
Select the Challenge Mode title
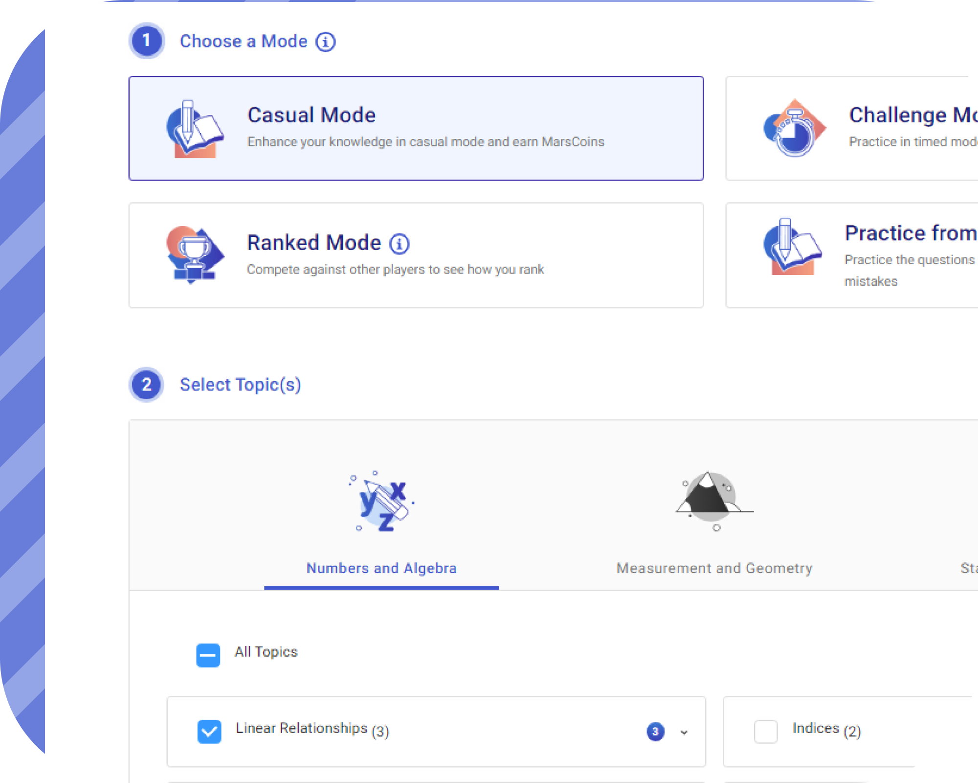pyautogui.click(x=912, y=115)
